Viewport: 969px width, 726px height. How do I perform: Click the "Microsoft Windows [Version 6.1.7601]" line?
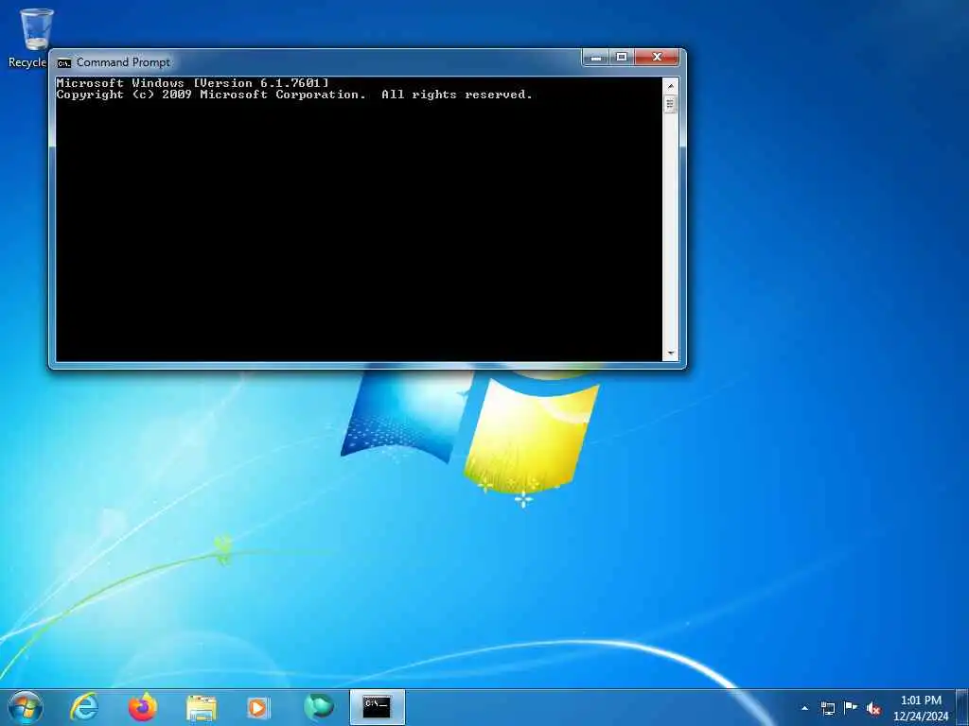pyautogui.click(x=192, y=83)
